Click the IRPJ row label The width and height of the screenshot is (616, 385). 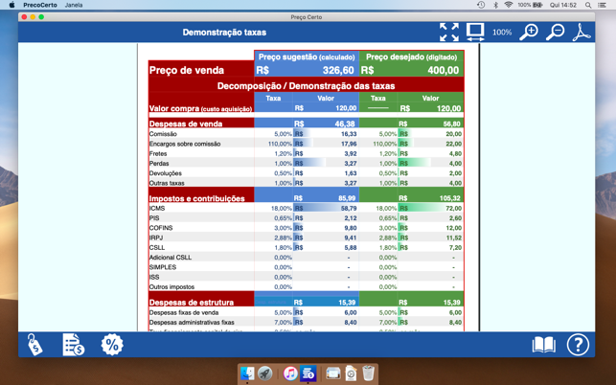coord(156,238)
